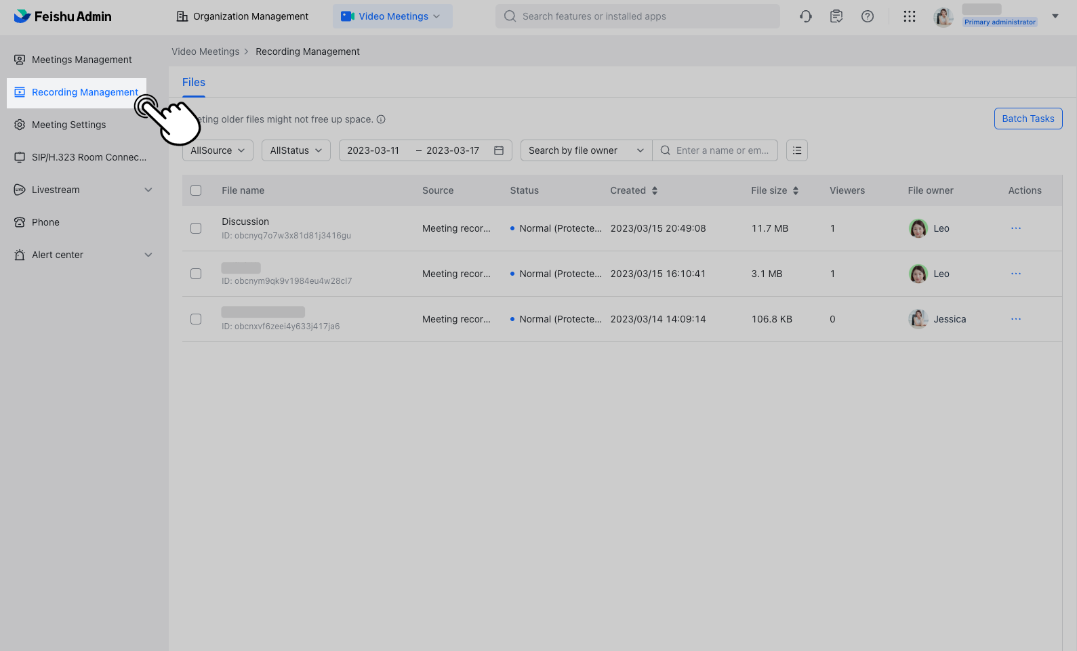Image resolution: width=1077 pixels, height=651 pixels.
Task: Open the AllSource filter dropdown
Action: click(x=218, y=150)
